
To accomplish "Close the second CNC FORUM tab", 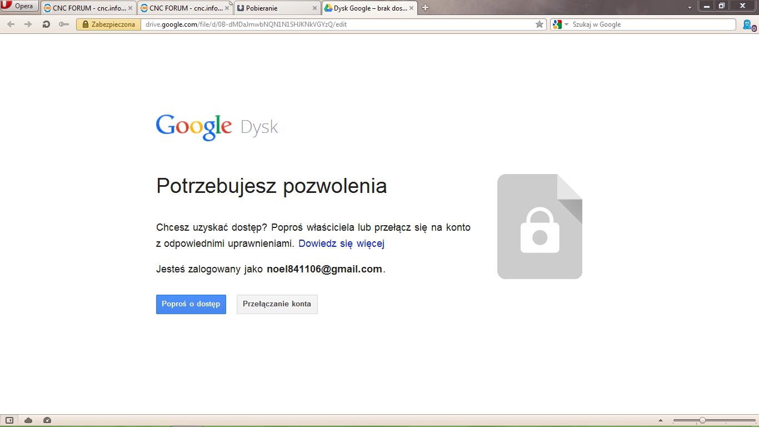I will pyautogui.click(x=227, y=8).
